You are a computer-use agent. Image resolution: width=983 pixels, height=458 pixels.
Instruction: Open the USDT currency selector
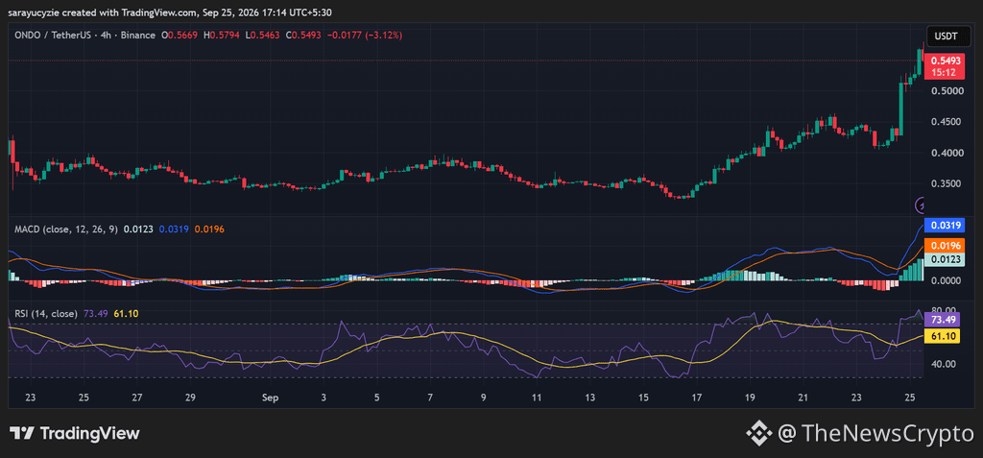click(946, 36)
